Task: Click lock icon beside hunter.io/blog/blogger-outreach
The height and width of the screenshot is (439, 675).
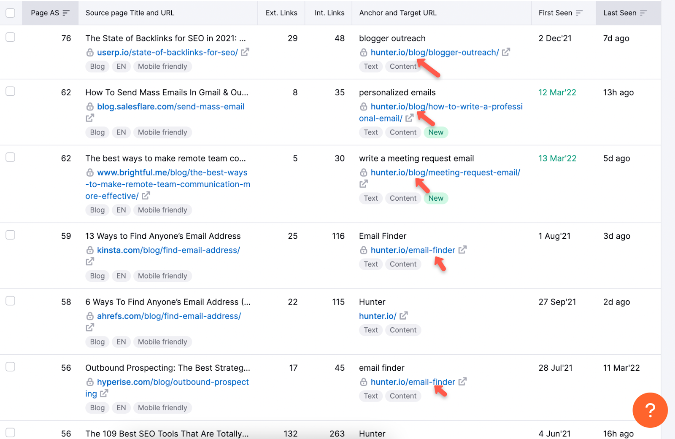Action: tap(363, 52)
